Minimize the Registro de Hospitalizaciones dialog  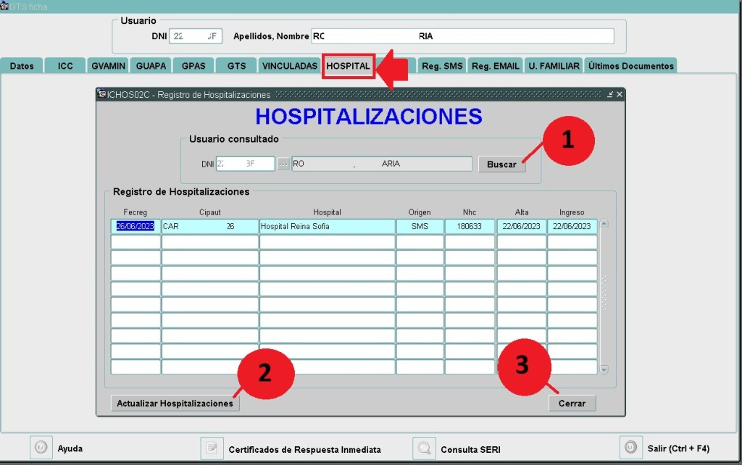click(x=610, y=94)
